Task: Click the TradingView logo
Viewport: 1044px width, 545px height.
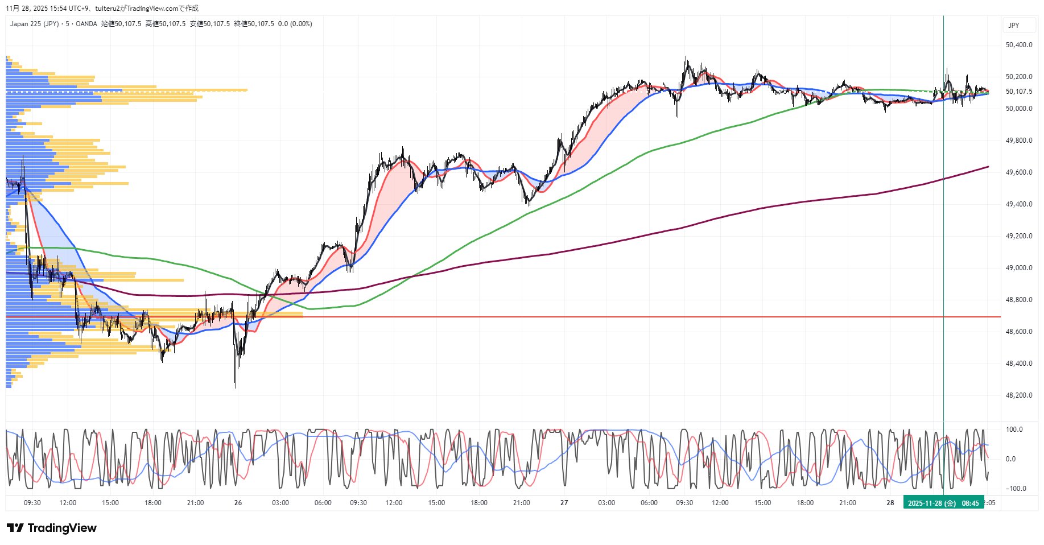Action: [x=52, y=528]
